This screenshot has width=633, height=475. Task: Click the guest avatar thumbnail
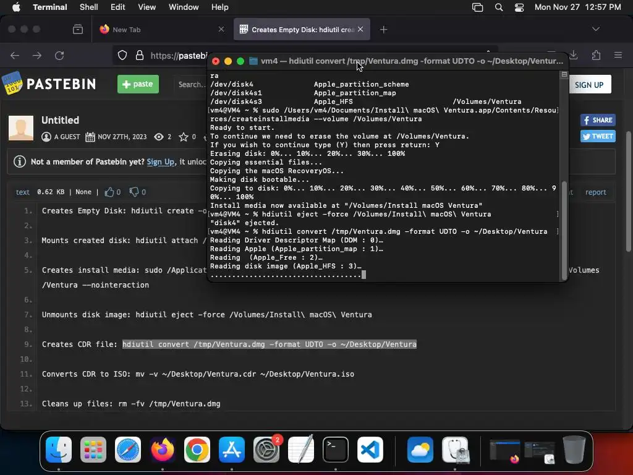click(x=21, y=128)
